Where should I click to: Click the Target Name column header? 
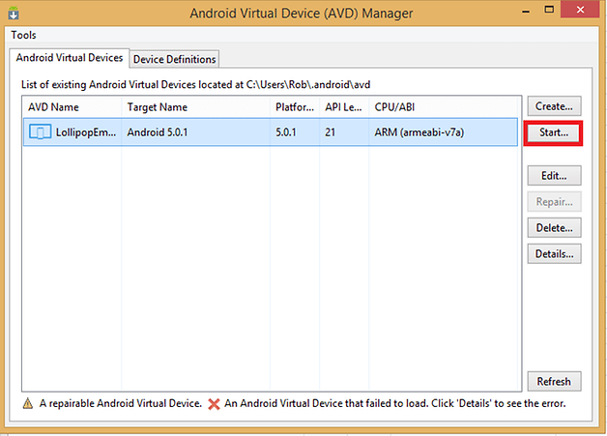(x=196, y=107)
